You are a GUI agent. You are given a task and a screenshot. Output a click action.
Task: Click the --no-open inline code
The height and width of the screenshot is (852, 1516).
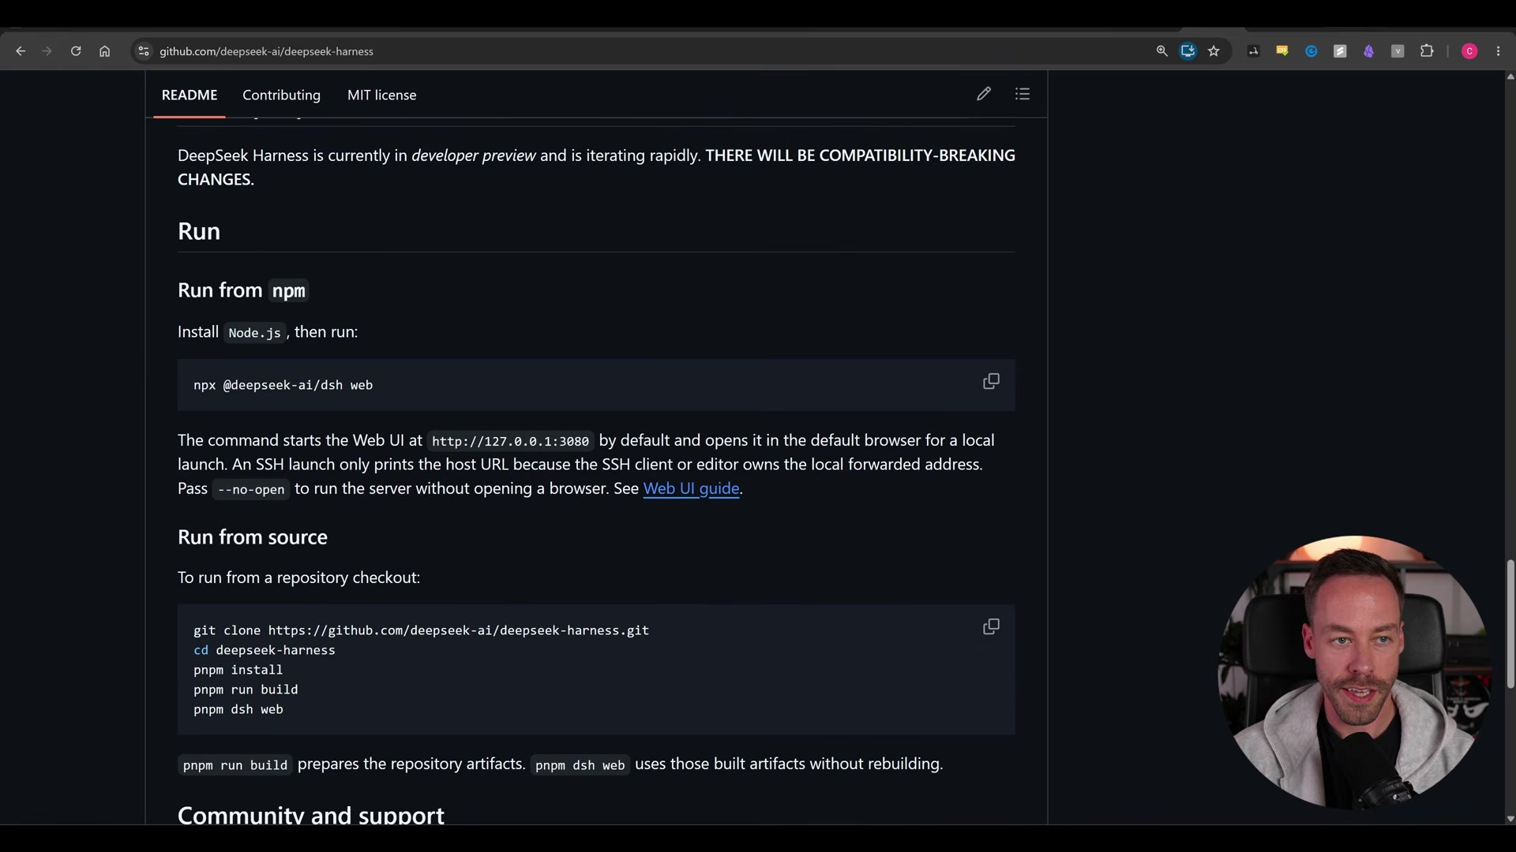(x=251, y=489)
